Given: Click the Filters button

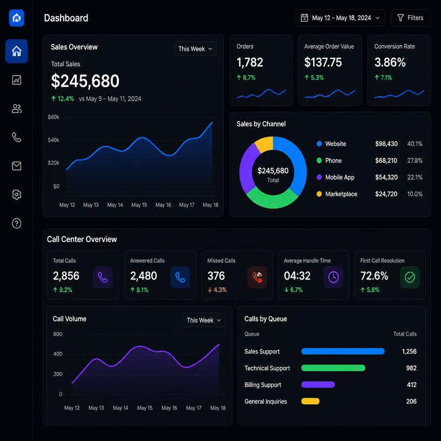Looking at the screenshot, I should (x=411, y=18).
